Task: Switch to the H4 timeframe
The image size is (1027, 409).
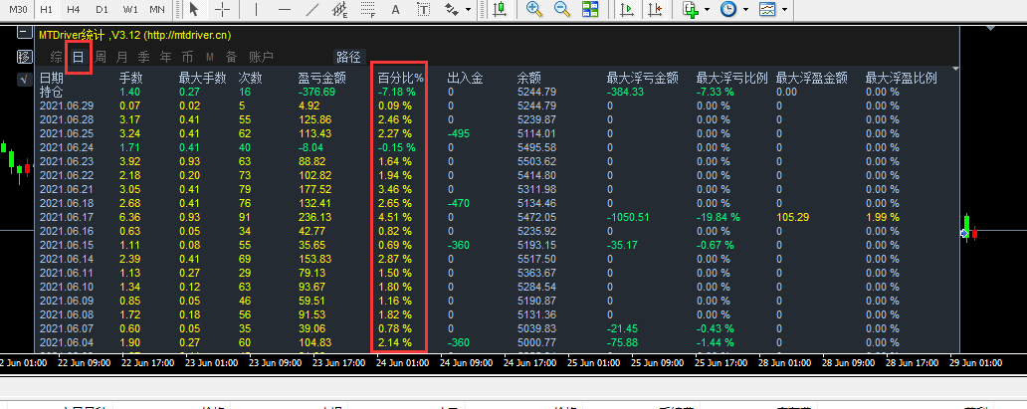Action: click(74, 9)
